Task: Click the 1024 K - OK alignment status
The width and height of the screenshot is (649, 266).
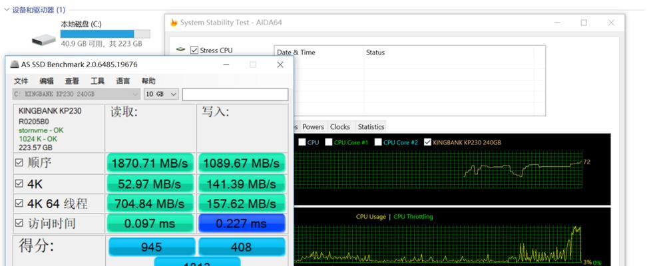Action: (x=38, y=139)
